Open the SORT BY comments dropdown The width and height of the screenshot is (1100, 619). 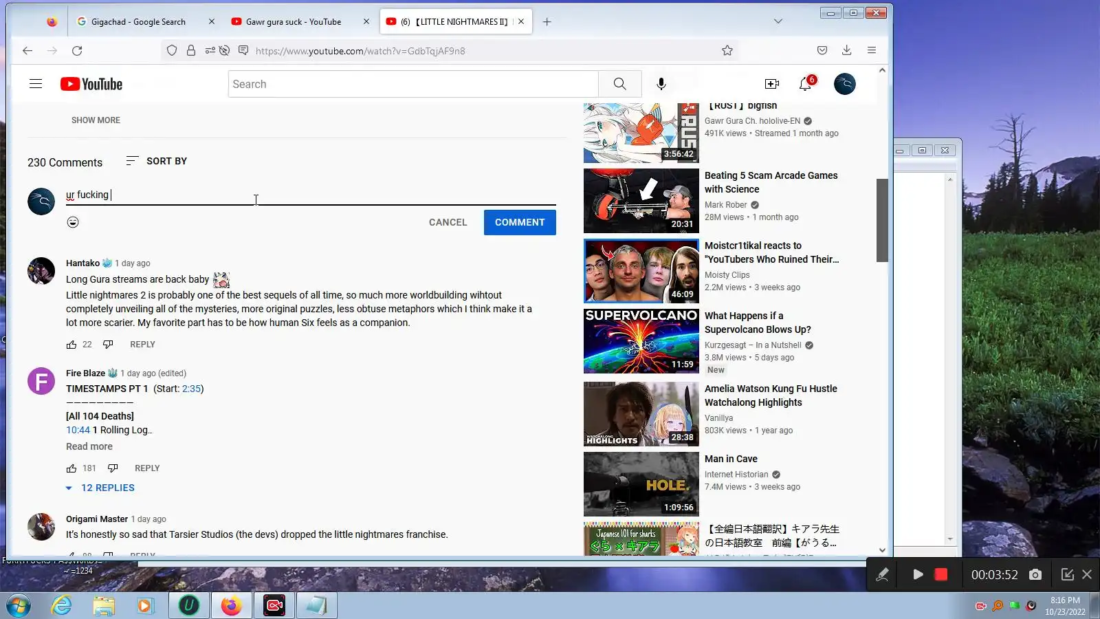tap(157, 161)
